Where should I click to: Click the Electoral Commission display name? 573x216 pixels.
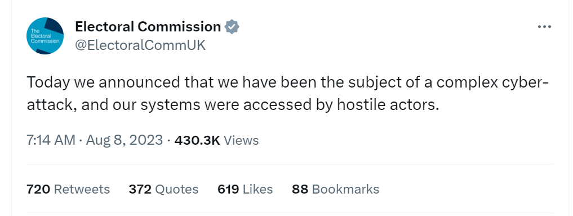pyautogui.click(x=148, y=27)
